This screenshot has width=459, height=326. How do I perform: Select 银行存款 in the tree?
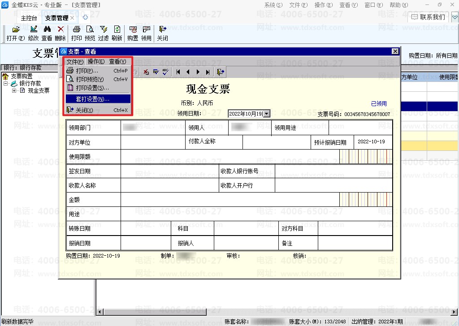tap(30, 84)
